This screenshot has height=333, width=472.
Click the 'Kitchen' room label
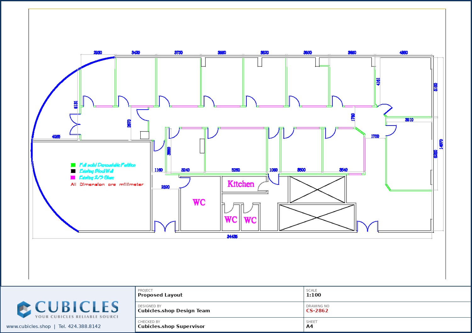click(241, 184)
